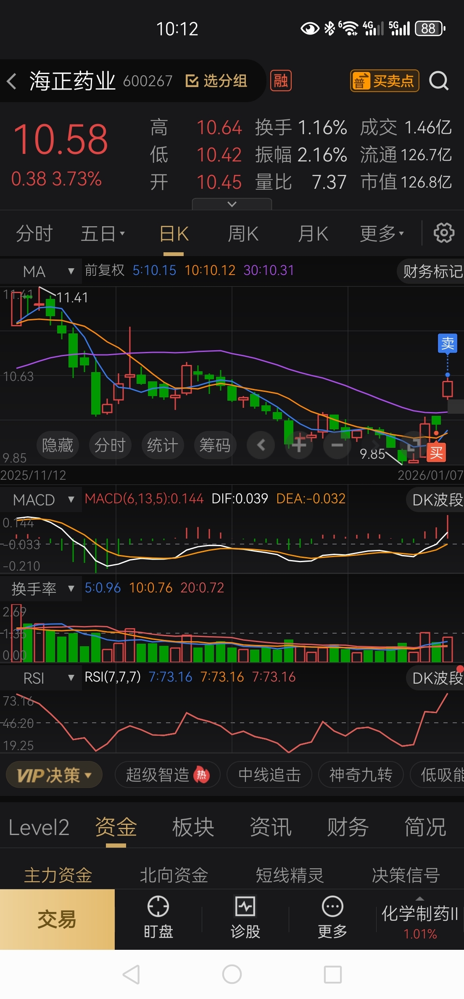Viewport: 464px width, 999px height.
Task: Switch to 分时 chart tab
Action: 34,233
